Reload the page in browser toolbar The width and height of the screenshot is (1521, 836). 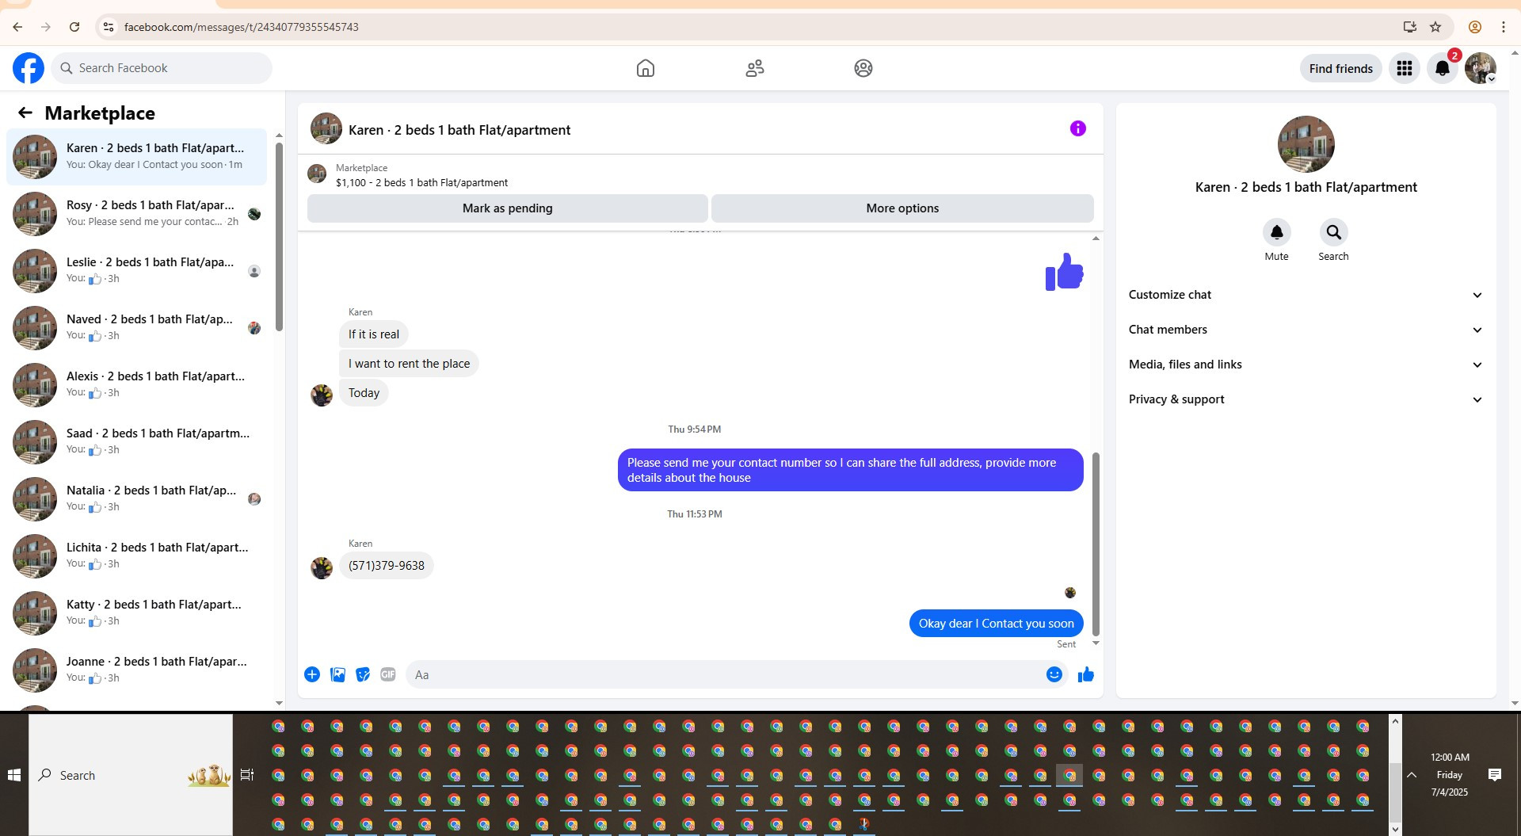click(x=74, y=27)
